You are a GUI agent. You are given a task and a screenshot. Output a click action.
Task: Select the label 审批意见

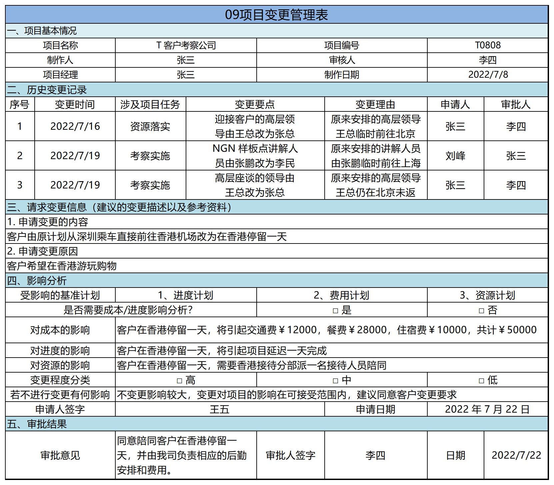click(x=60, y=455)
